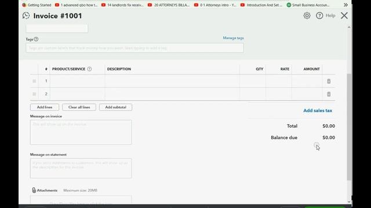Click the Product/Service cell of line 1
The height and width of the screenshot is (208, 371).
[x=77, y=81]
